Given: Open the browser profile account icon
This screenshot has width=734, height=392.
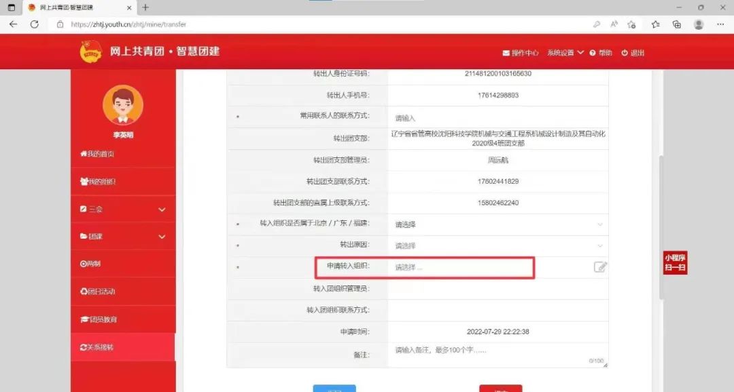Looking at the screenshot, I should click(699, 24).
